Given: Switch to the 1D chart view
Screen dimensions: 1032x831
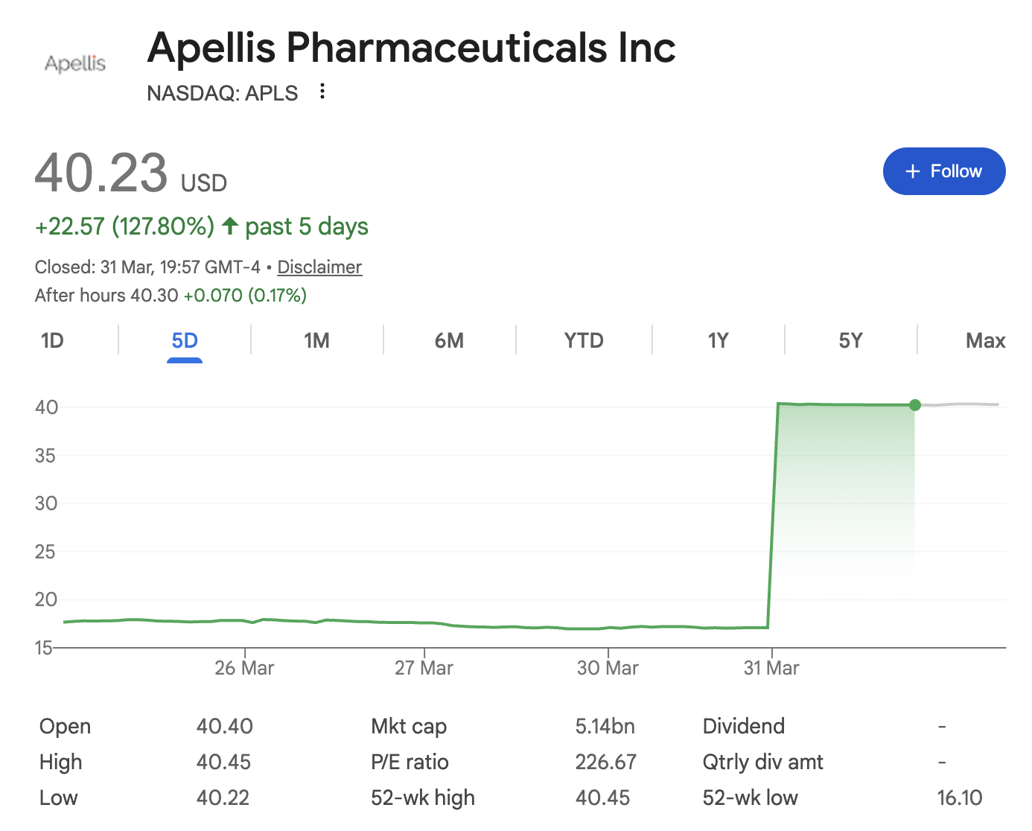Looking at the screenshot, I should (x=51, y=340).
